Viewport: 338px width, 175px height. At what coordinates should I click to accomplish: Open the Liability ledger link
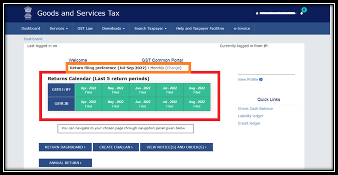click(251, 116)
